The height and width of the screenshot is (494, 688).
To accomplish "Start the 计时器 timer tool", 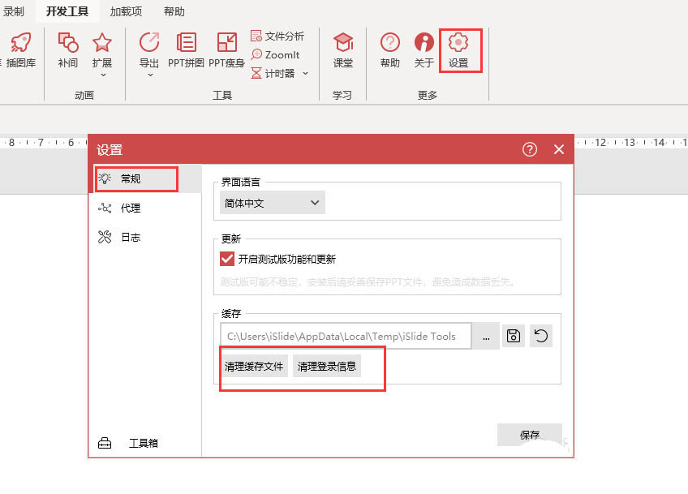I will click(273, 73).
